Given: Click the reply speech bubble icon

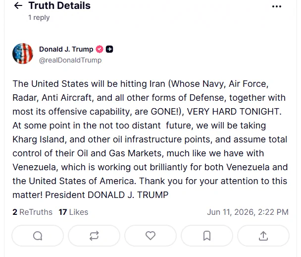Looking at the screenshot, I should tap(38, 236).
